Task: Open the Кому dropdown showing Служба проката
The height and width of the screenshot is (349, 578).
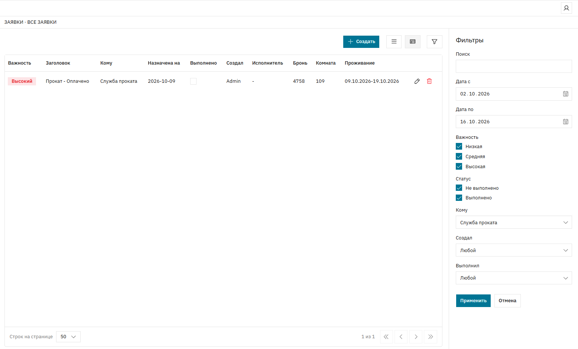Action: point(514,222)
